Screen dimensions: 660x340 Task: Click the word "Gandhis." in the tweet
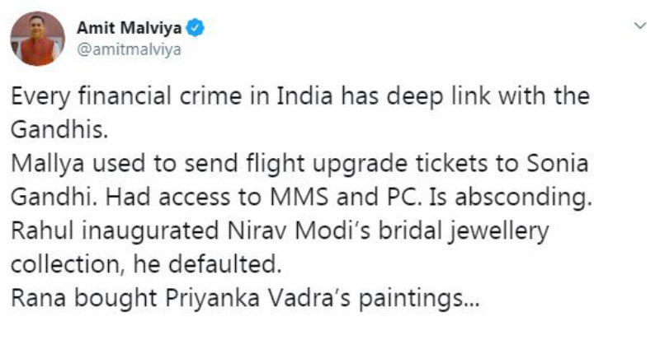click(59, 130)
